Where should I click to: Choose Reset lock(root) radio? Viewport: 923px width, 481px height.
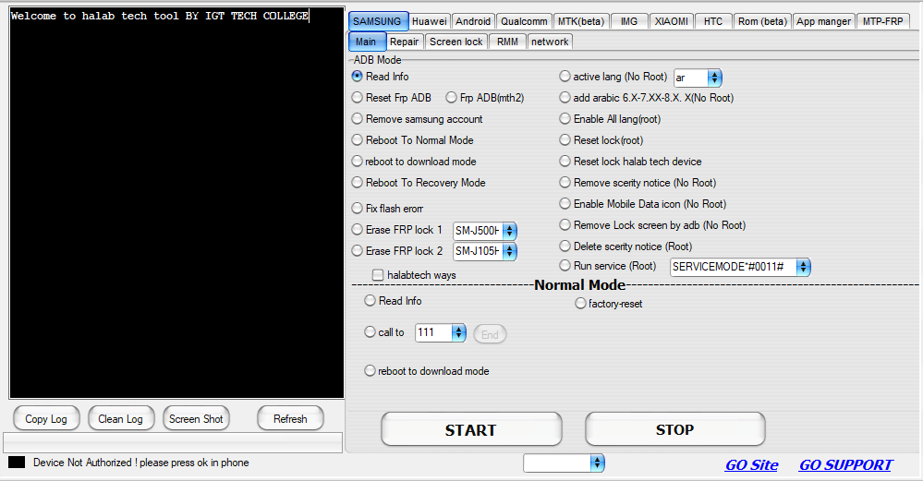(x=565, y=140)
